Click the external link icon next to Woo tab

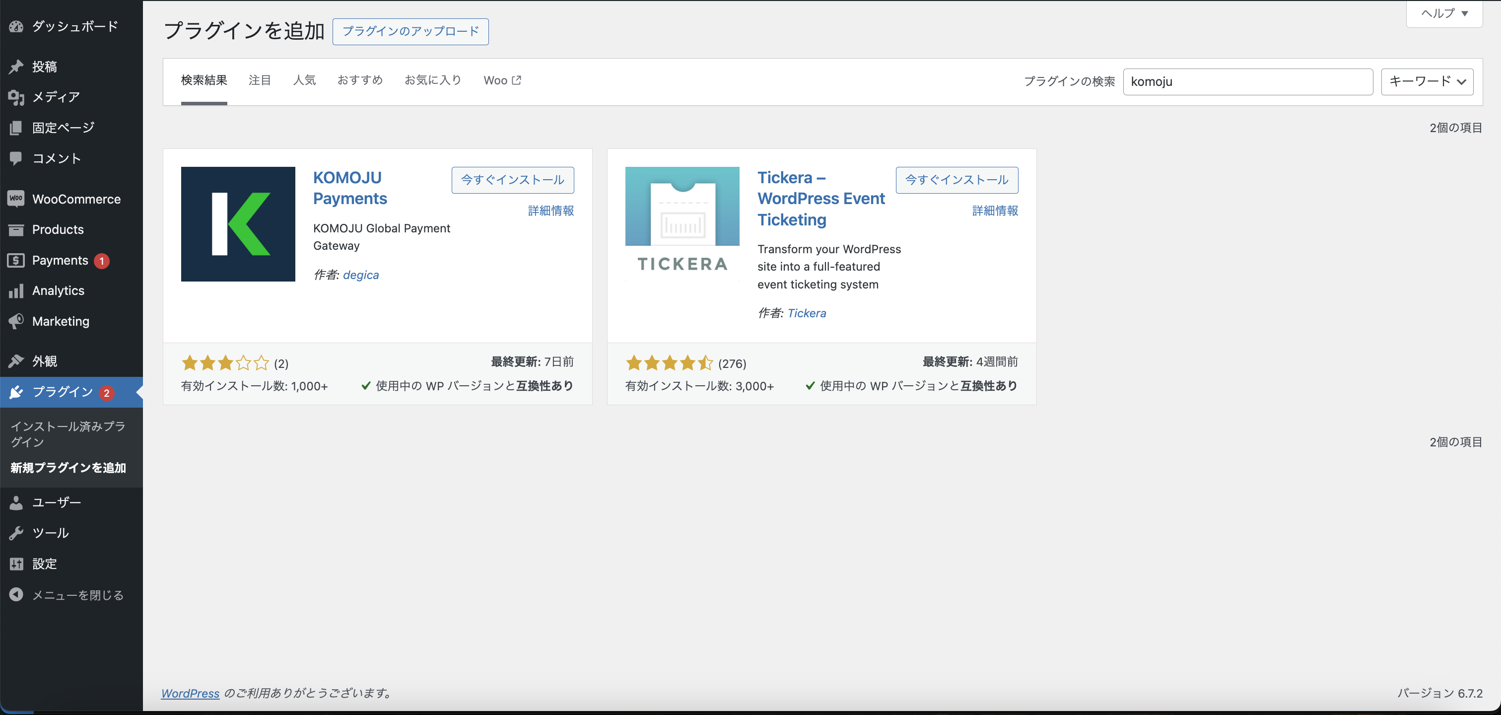coord(516,80)
